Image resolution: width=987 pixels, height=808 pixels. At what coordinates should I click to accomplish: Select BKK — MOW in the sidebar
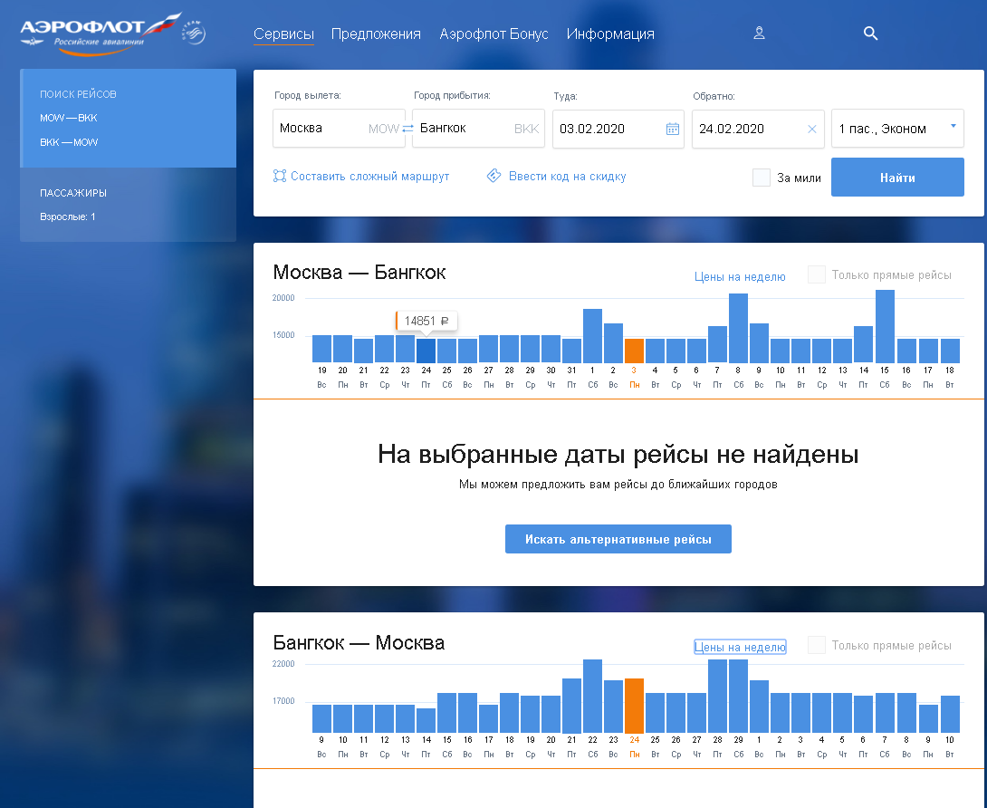pyautogui.click(x=69, y=142)
